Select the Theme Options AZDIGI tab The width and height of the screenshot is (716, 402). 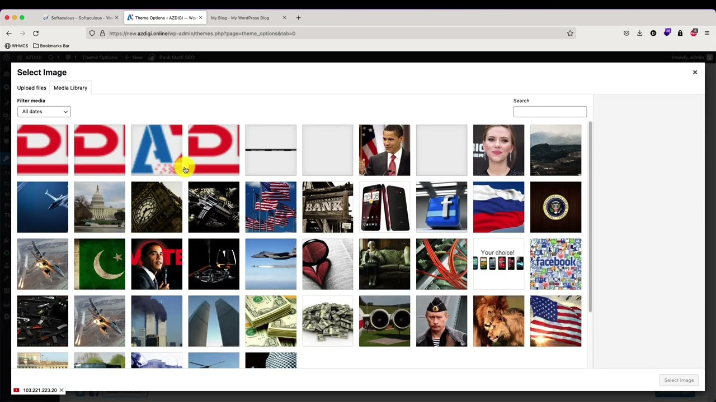pos(165,18)
